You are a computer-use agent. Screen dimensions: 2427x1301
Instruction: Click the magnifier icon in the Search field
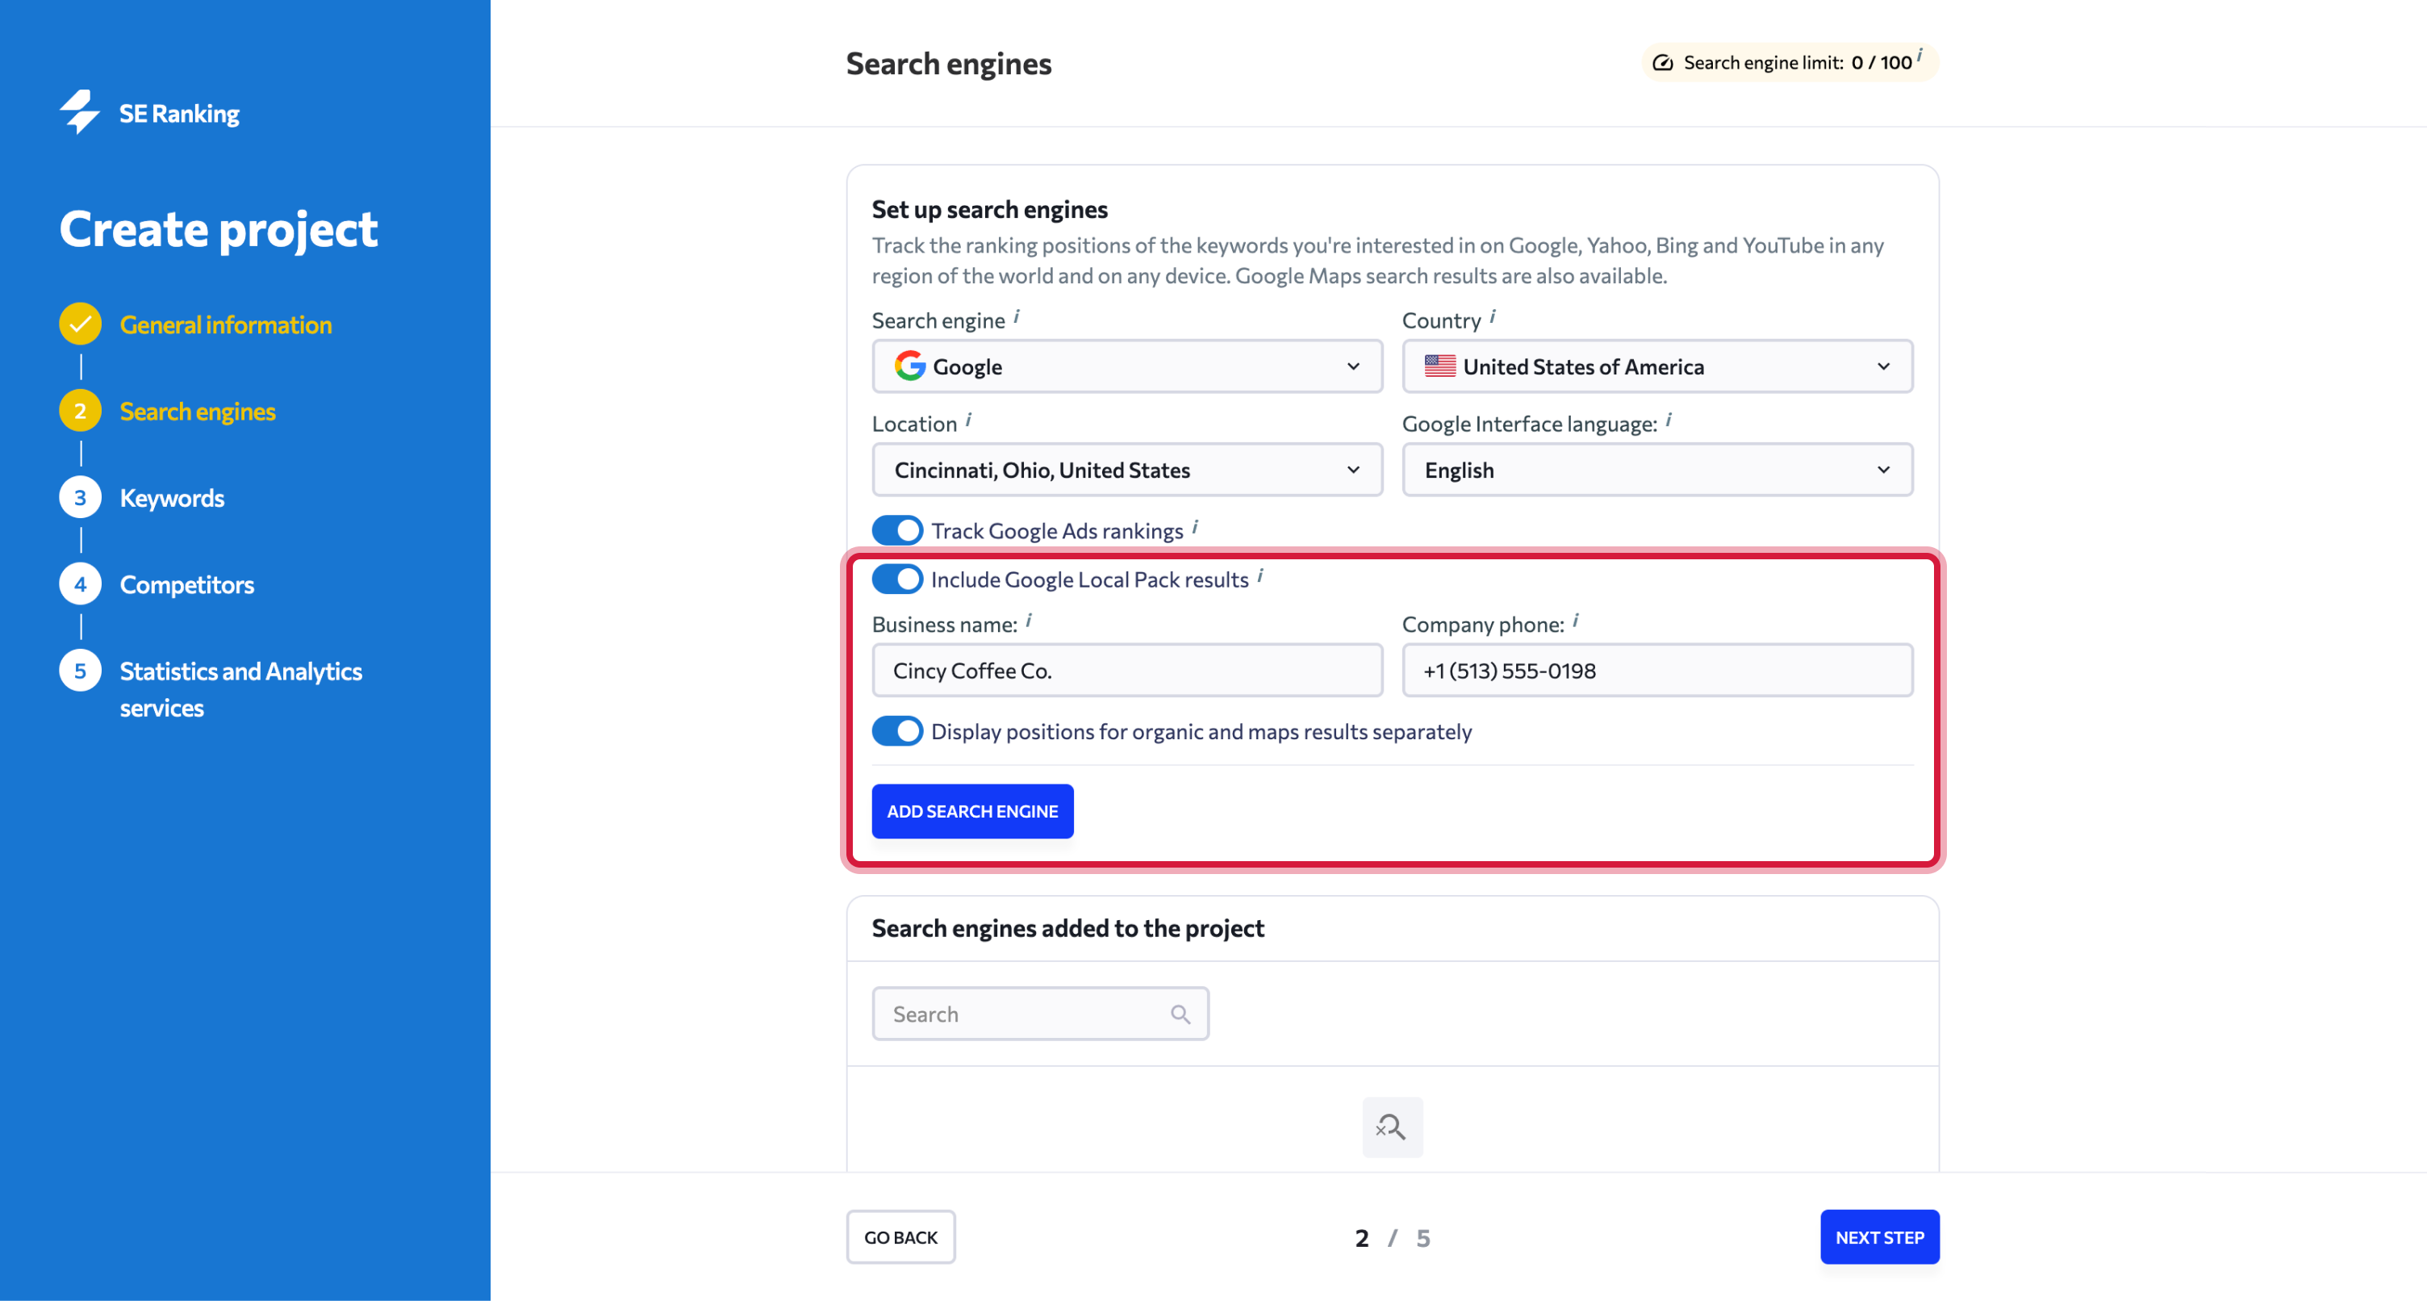(x=1180, y=1014)
